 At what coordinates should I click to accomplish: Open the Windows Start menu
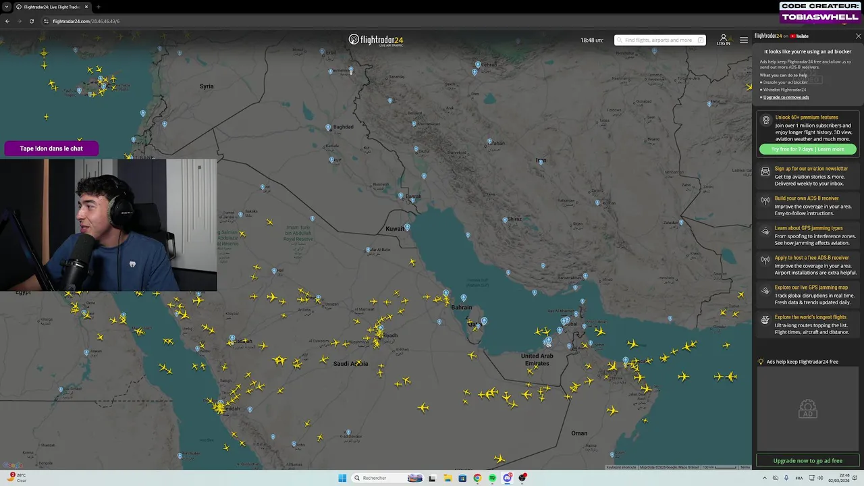pos(342,478)
